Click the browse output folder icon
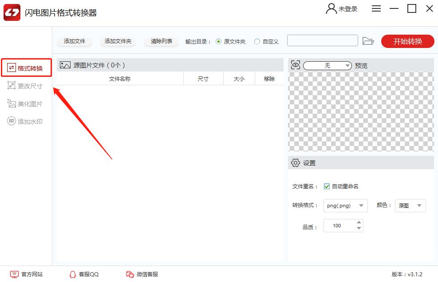 point(368,41)
